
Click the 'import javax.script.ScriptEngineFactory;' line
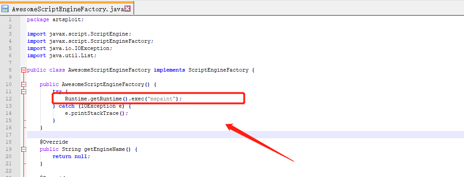pyautogui.click(x=90, y=41)
